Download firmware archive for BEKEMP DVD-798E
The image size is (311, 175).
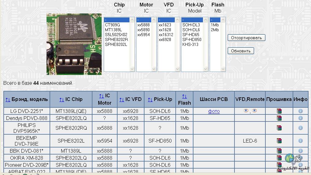(279, 141)
